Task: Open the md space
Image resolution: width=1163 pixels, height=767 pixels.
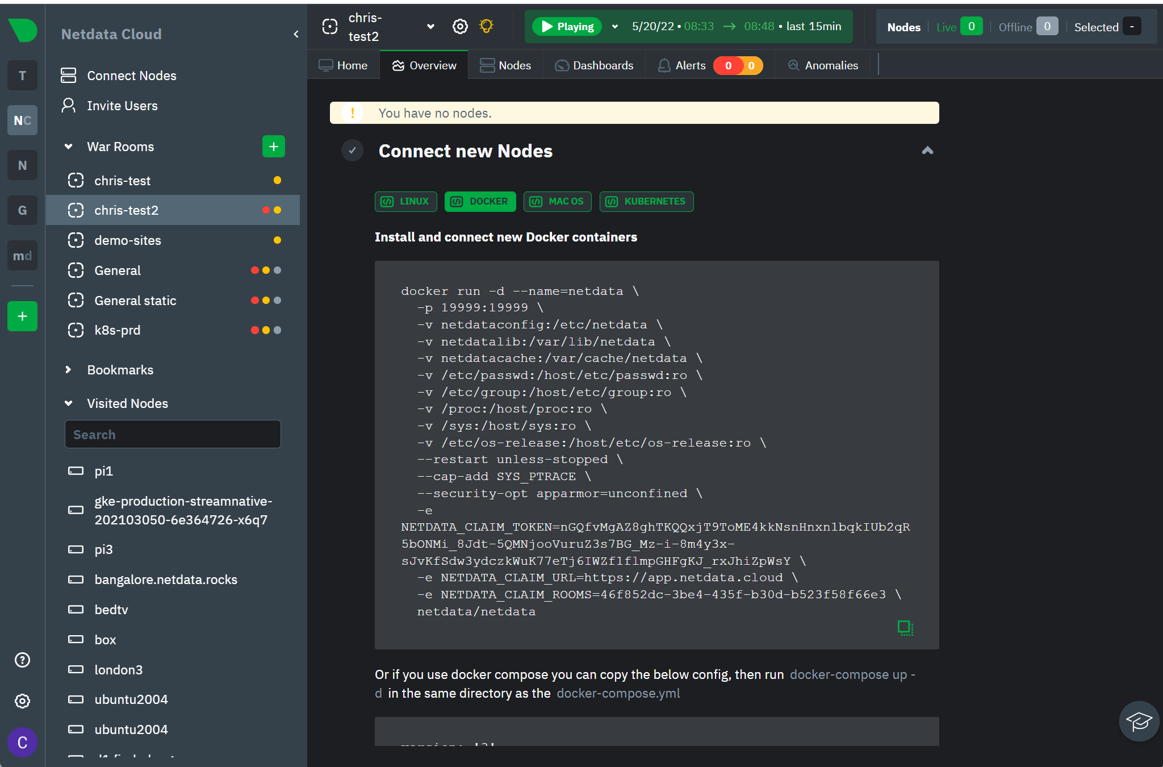Action: 22,256
